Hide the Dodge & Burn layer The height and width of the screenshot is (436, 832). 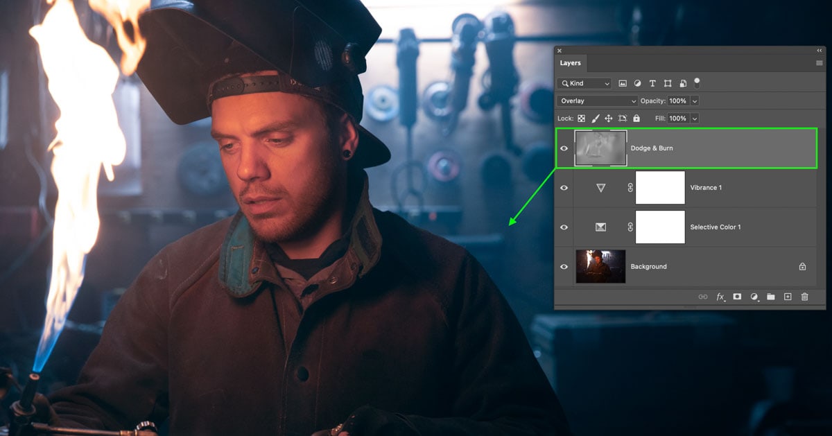pyautogui.click(x=564, y=148)
